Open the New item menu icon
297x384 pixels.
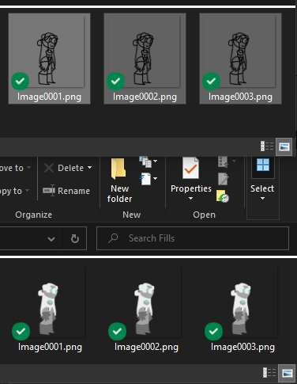pyautogui.click(x=145, y=162)
